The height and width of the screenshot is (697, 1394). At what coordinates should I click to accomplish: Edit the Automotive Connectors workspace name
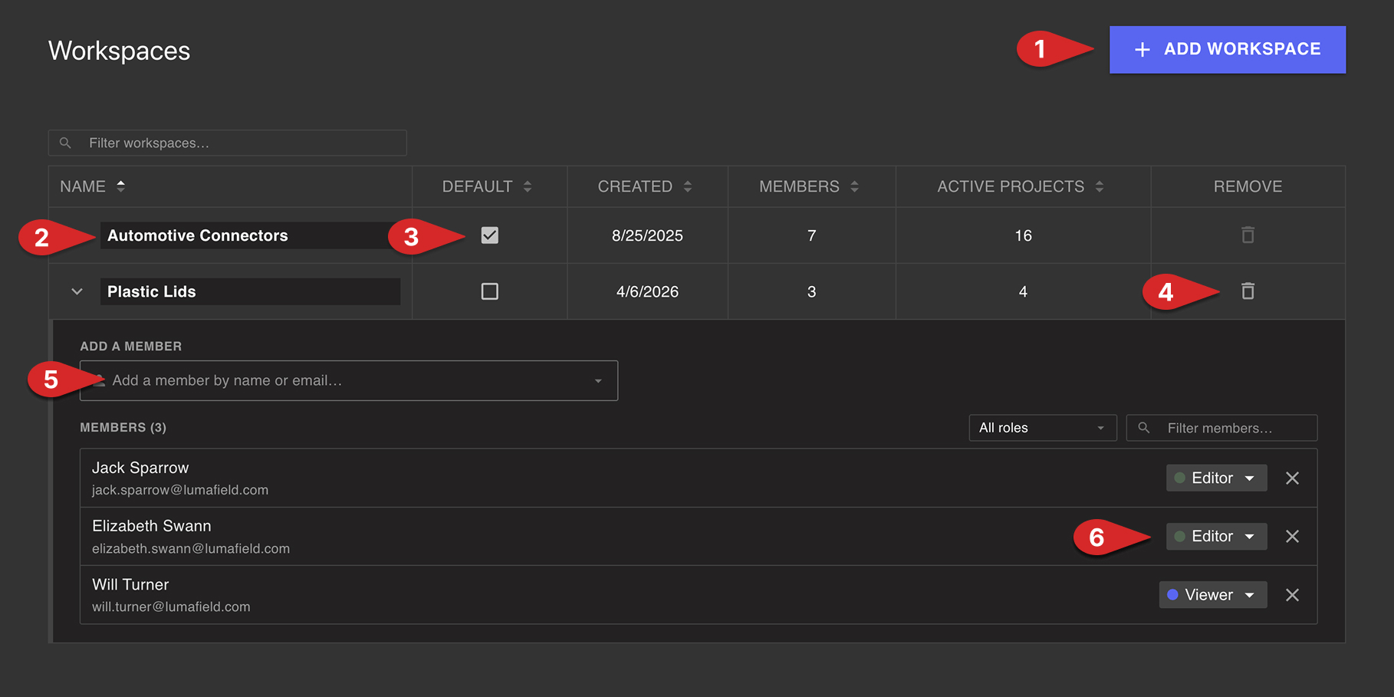pyautogui.click(x=250, y=235)
